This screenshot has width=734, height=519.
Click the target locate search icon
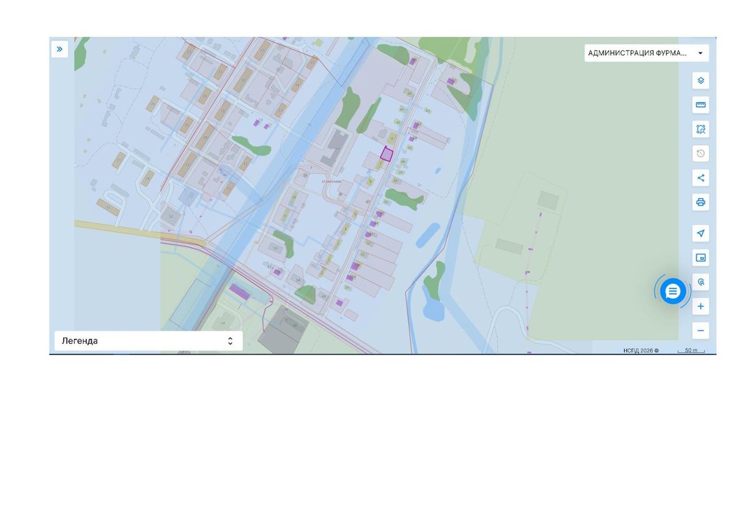701,282
